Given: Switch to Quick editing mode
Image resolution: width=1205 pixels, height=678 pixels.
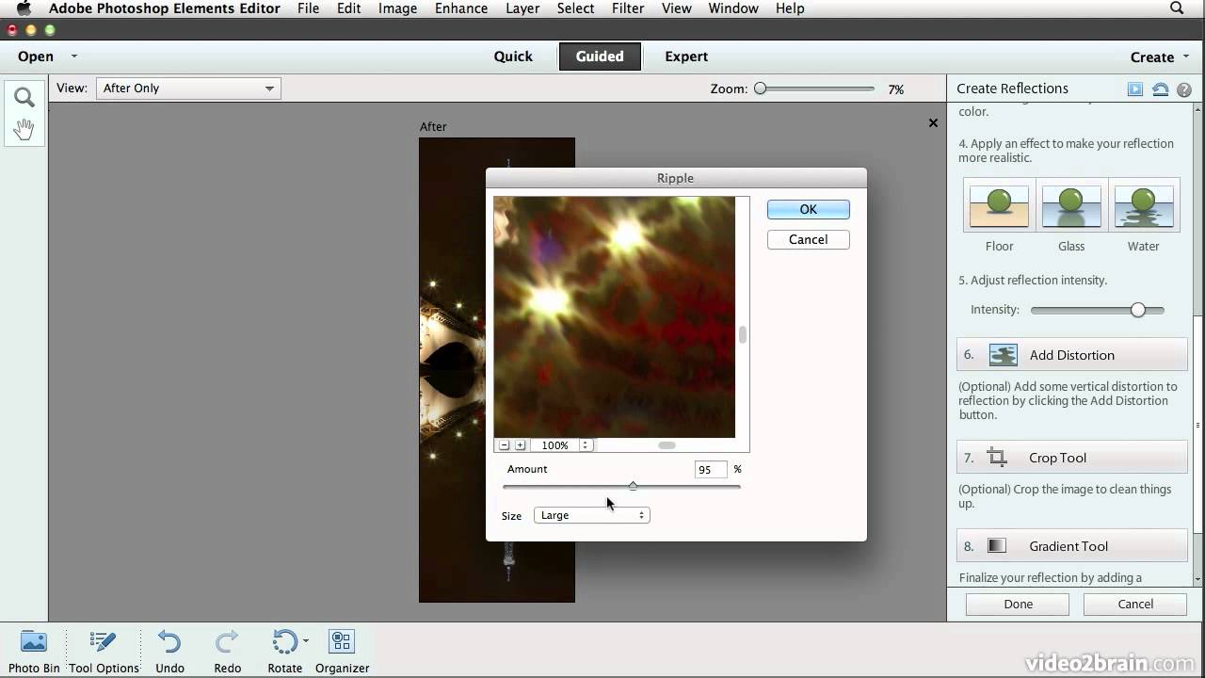Looking at the screenshot, I should point(513,56).
